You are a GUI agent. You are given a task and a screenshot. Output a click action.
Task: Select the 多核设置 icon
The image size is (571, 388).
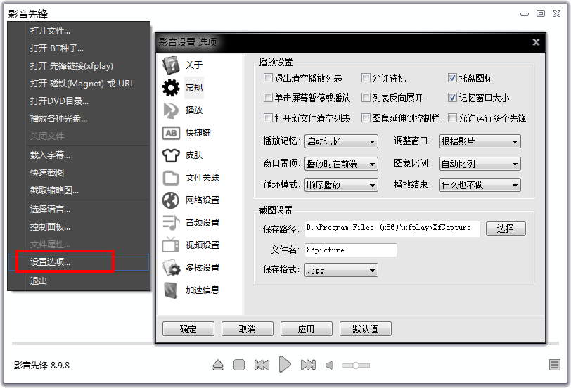click(x=171, y=268)
